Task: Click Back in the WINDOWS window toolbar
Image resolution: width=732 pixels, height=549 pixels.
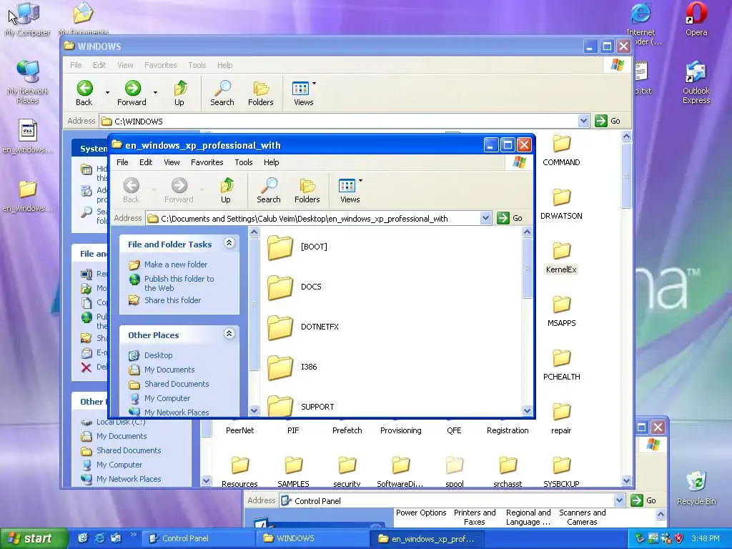Action: (x=84, y=93)
